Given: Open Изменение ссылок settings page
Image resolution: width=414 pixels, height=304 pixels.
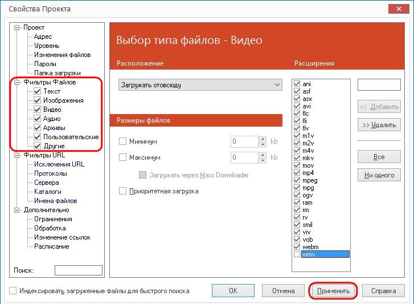Looking at the screenshot, I should [x=62, y=237].
